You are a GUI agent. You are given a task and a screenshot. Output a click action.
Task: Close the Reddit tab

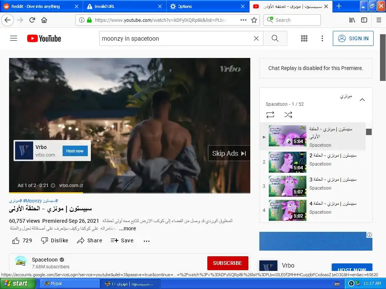tap(77, 6)
